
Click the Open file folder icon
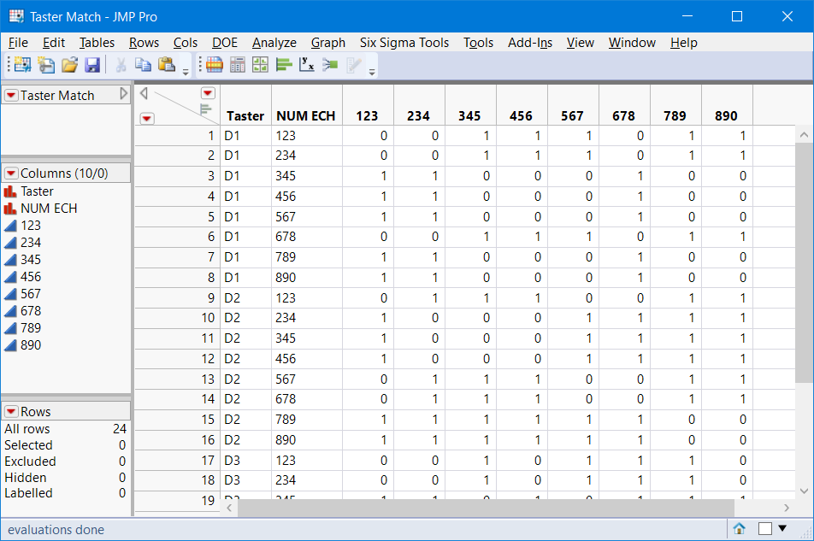(69, 65)
